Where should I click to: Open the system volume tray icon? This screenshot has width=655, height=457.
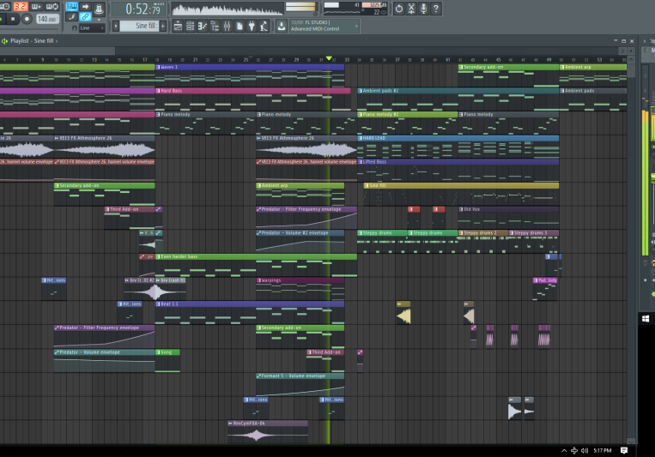(585, 450)
